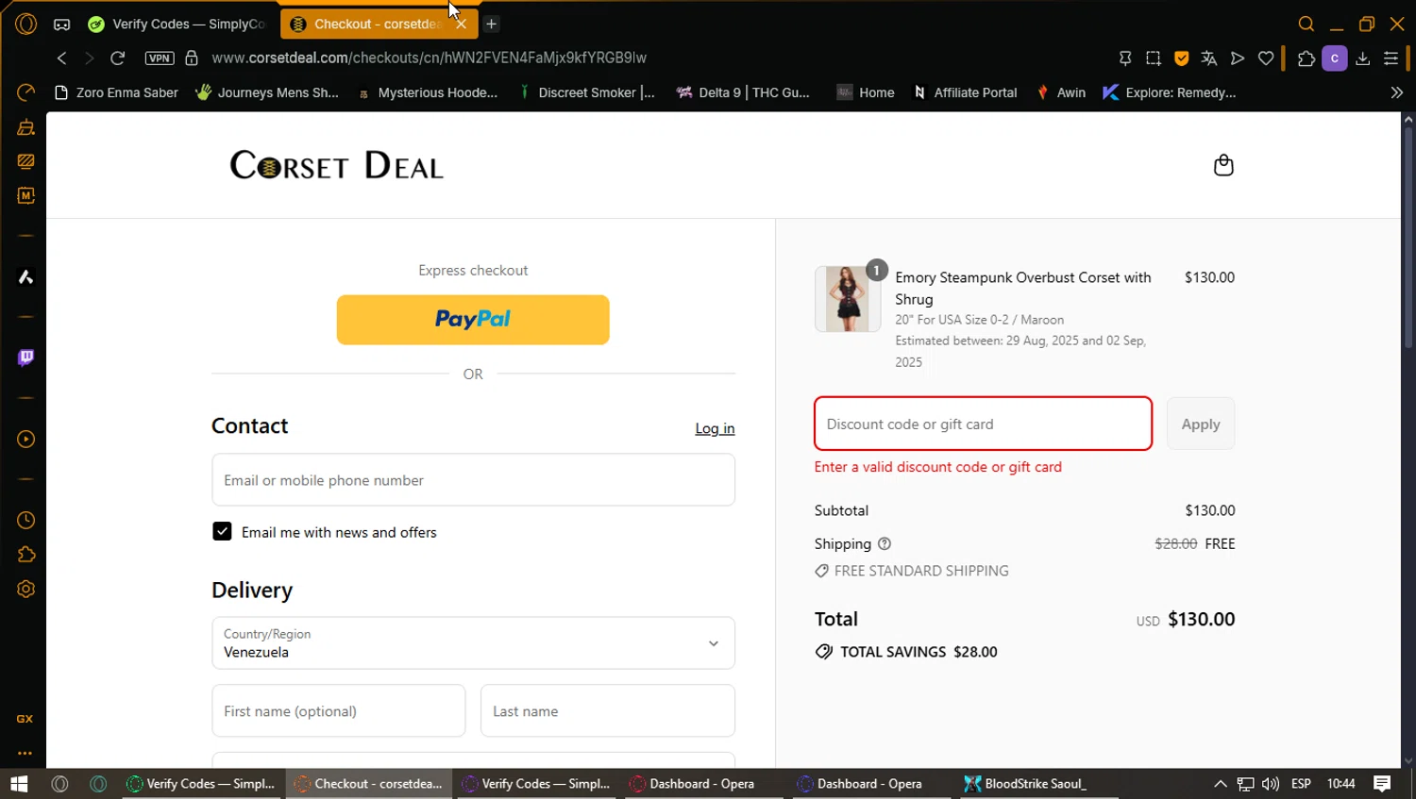Open the tab islands workspace icon

61,24
